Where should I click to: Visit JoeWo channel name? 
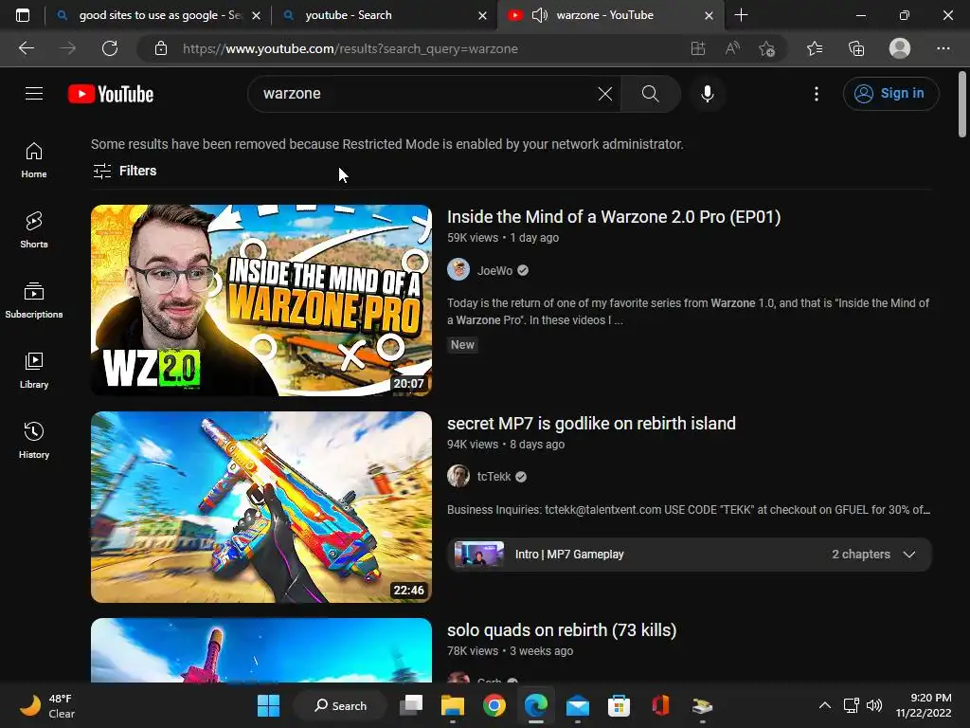(494, 270)
